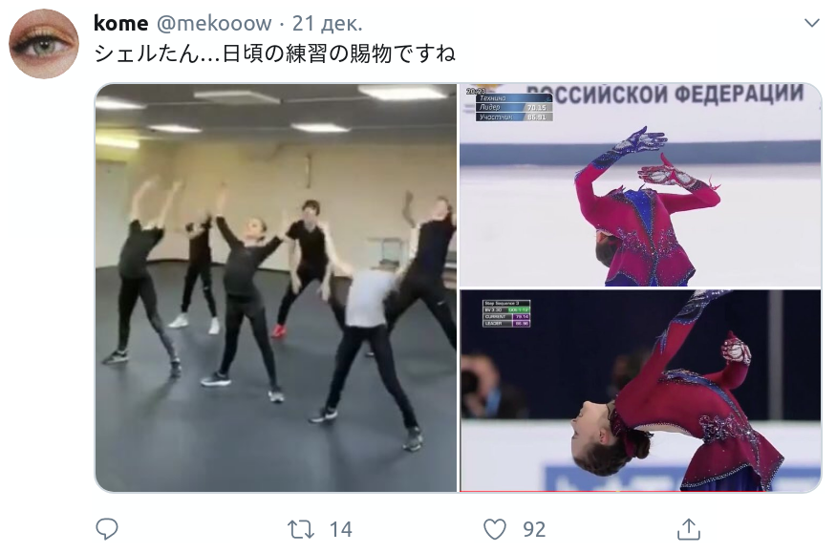Expand the tweet options chevron

811,23
